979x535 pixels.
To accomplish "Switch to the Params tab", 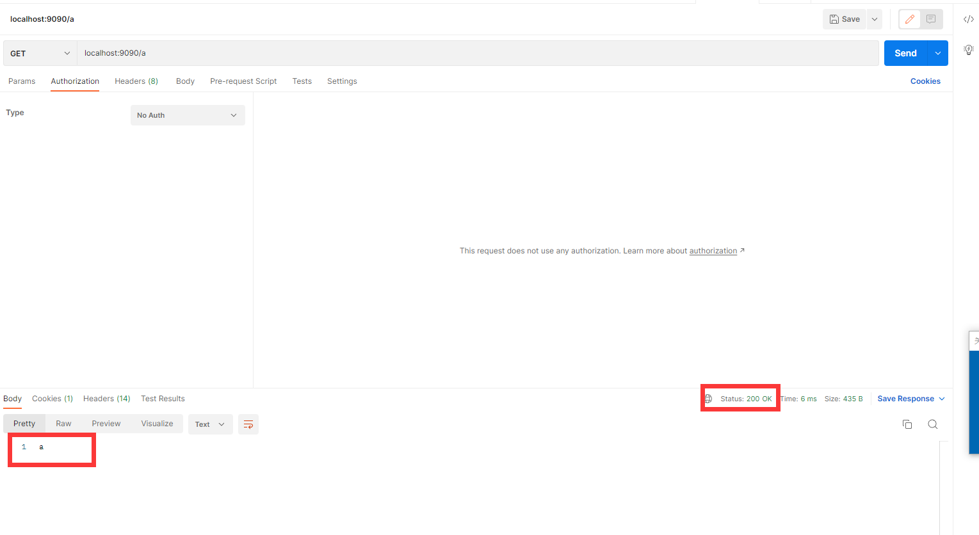I will pyautogui.click(x=22, y=81).
